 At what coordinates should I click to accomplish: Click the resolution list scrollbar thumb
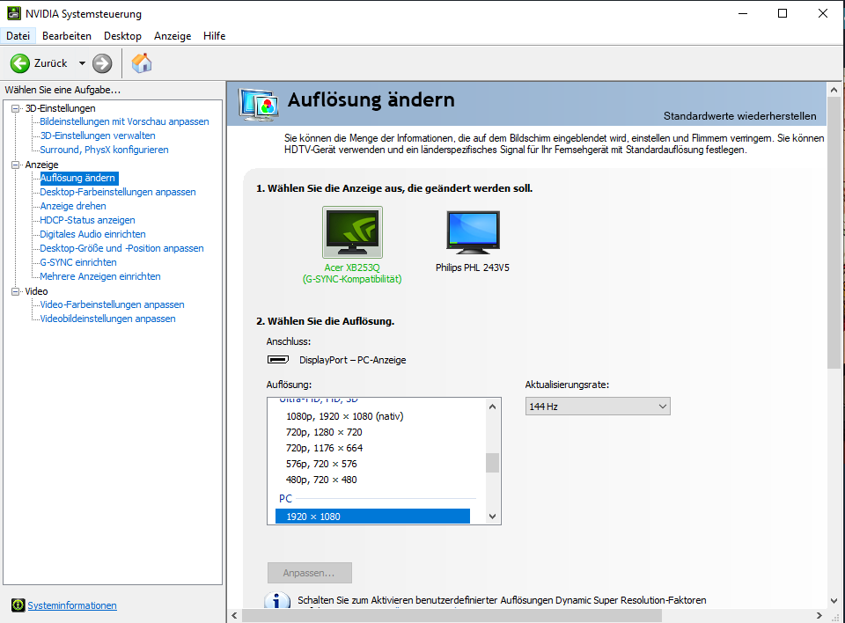pyautogui.click(x=493, y=463)
